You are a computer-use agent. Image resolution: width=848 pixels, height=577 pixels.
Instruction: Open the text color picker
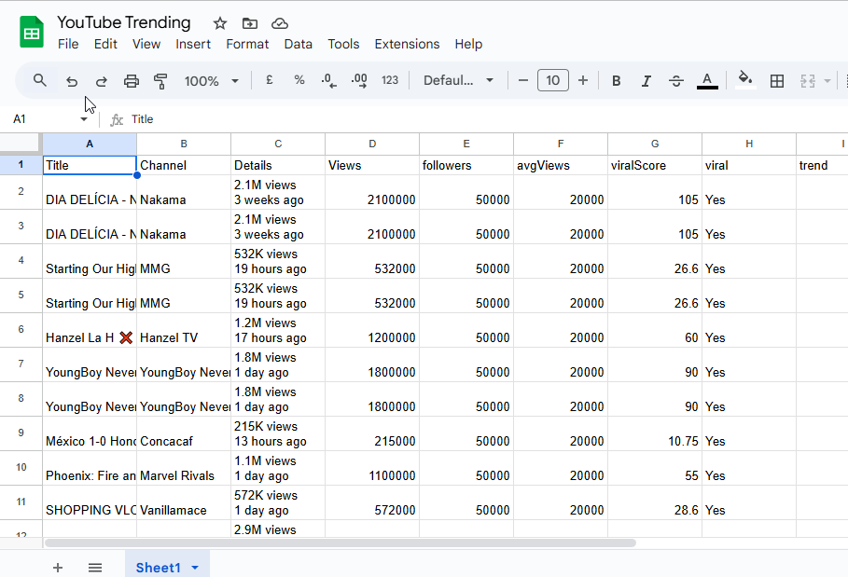click(x=707, y=80)
